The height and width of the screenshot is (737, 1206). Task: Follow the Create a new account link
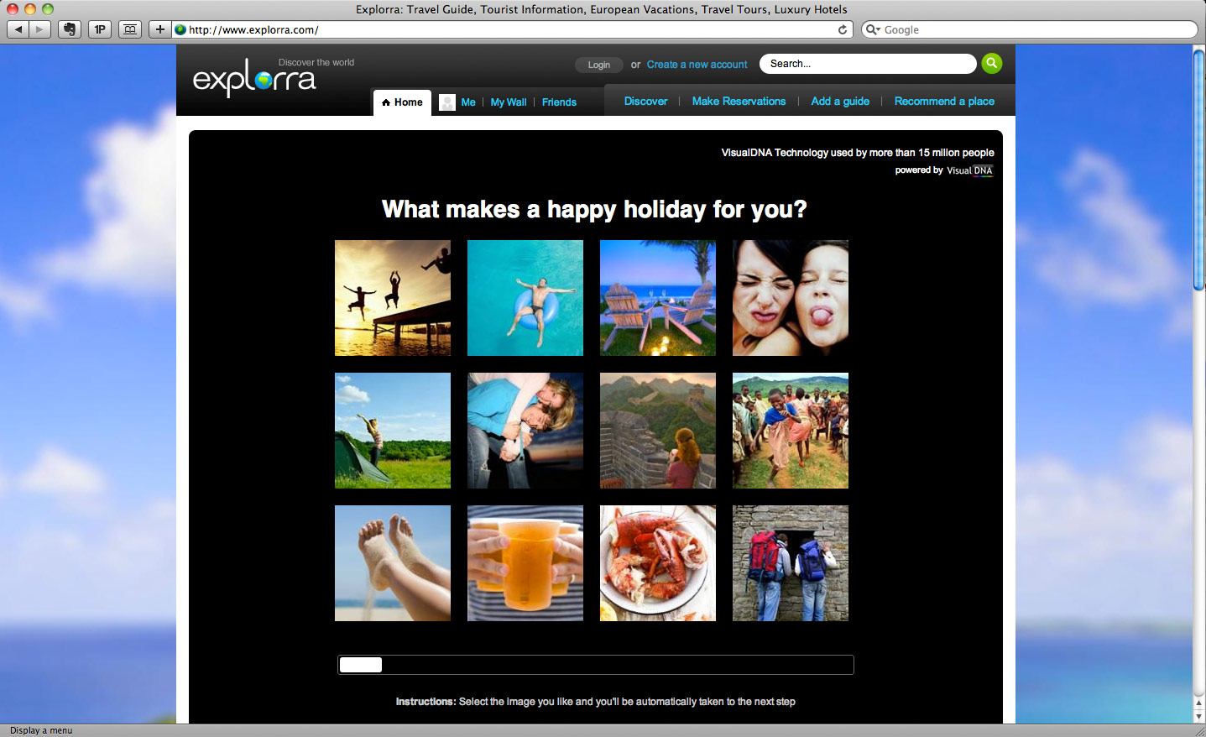click(x=697, y=65)
